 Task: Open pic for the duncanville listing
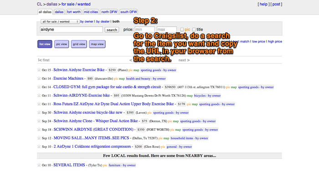click(116, 78)
